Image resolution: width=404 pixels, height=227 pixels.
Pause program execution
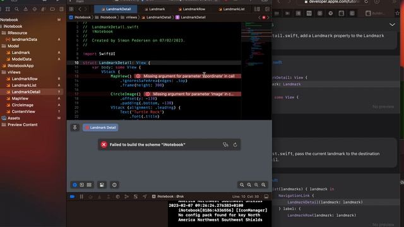81,197
